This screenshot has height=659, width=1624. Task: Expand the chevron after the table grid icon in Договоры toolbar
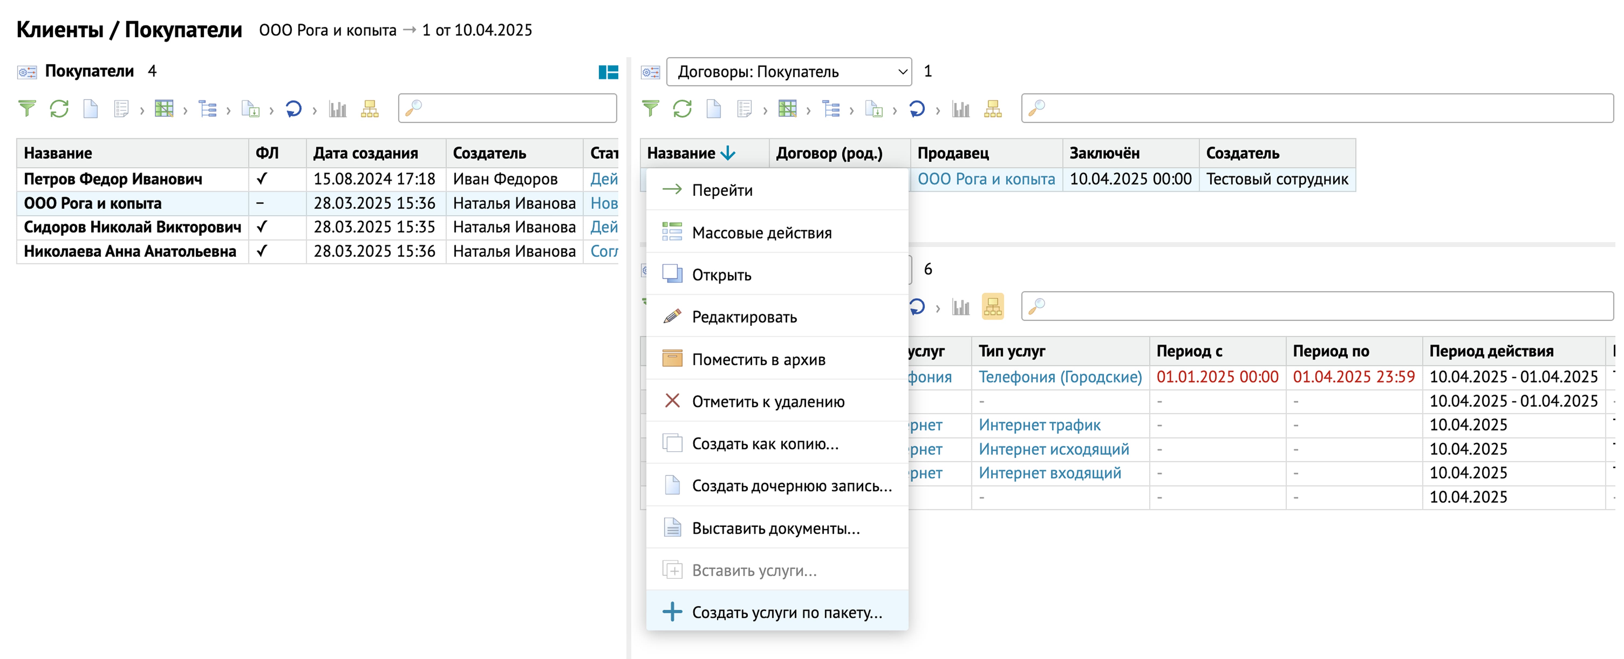coord(808,111)
